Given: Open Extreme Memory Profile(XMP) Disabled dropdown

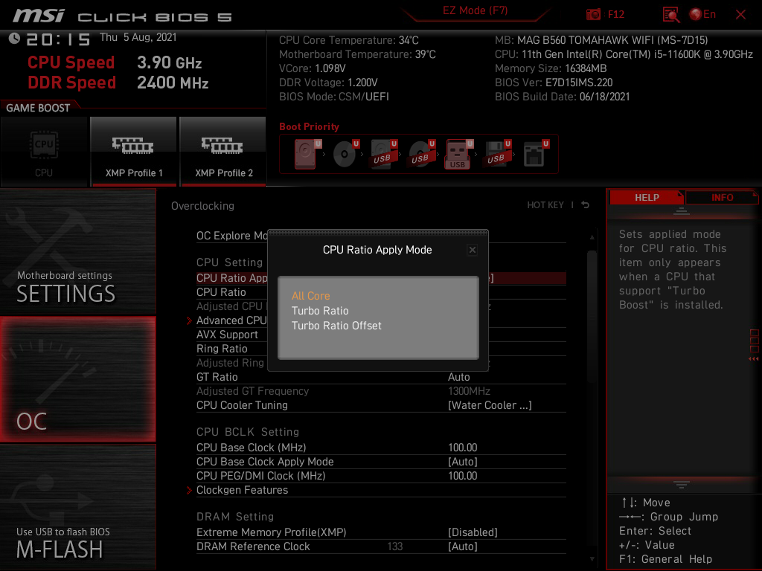Looking at the screenshot, I should pos(473,532).
